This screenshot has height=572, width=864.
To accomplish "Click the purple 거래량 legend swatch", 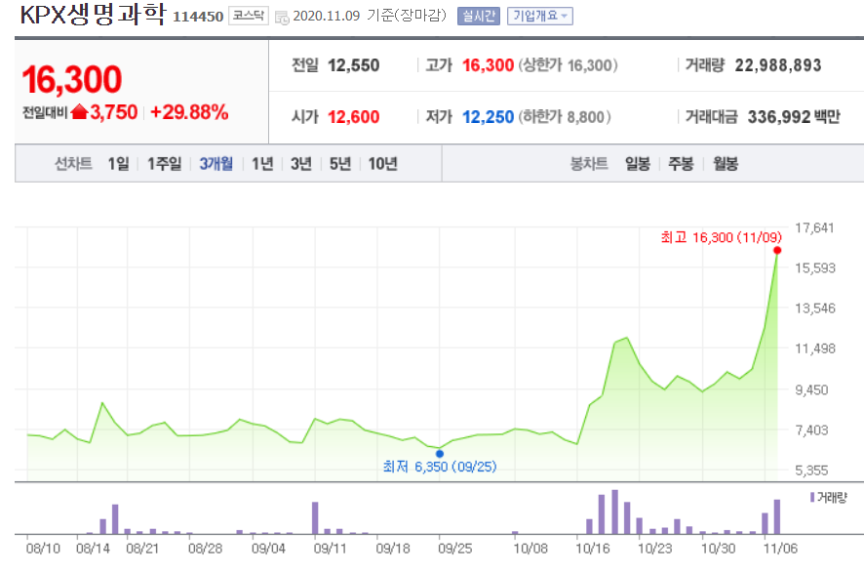I will (x=812, y=497).
